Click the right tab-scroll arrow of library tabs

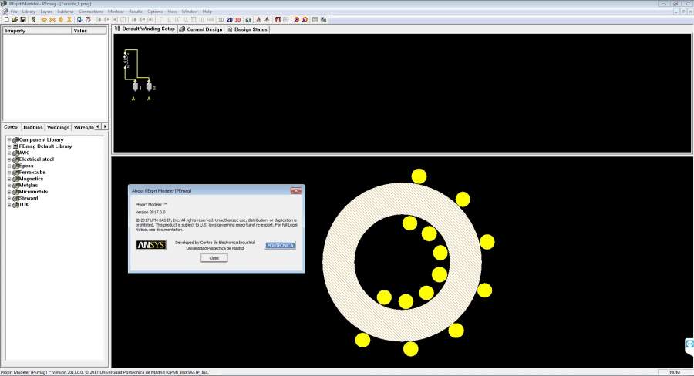point(105,126)
